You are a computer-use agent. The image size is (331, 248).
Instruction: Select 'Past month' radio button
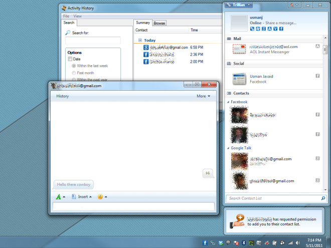(x=74, y=73)
